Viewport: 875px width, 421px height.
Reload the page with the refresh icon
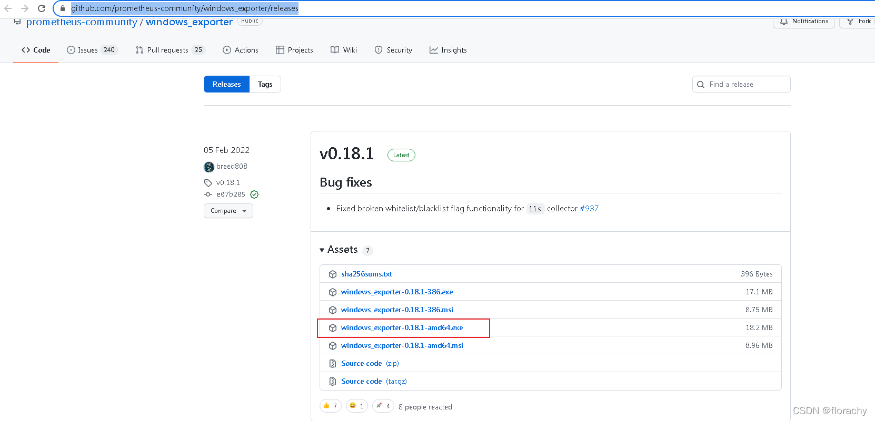click(42, 8)
